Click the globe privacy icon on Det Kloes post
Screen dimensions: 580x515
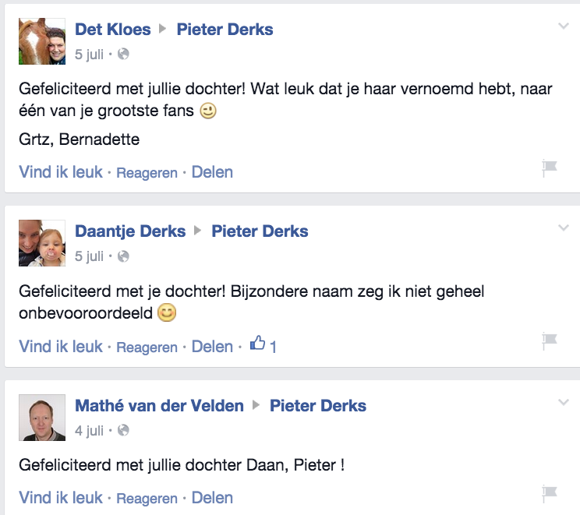click(123, 55)
